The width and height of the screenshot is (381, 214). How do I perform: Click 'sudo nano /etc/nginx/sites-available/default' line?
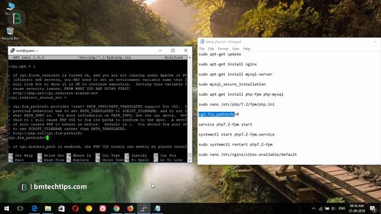click(x=248, y=155)
